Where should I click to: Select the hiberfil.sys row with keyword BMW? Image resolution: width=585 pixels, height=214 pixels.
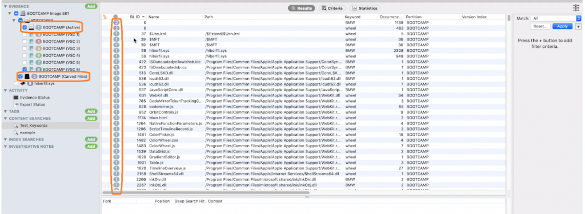304,50
